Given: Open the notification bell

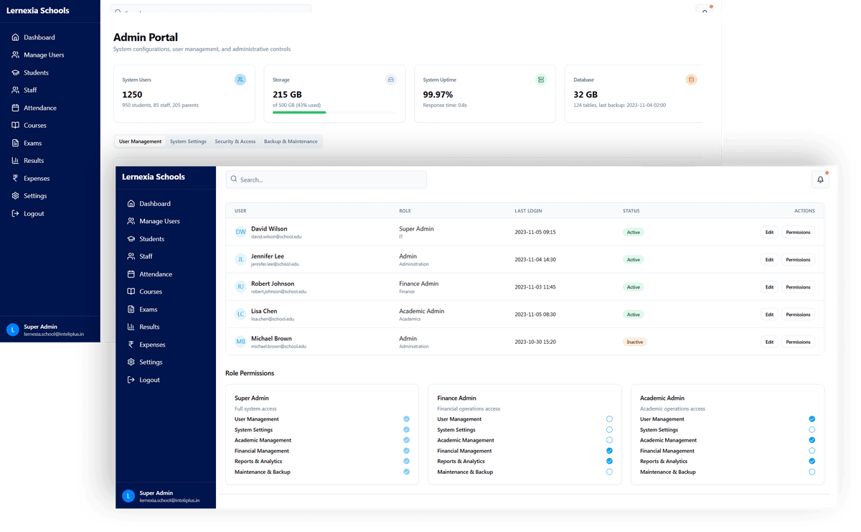Looking at the screenshot, I should point(820,179).
